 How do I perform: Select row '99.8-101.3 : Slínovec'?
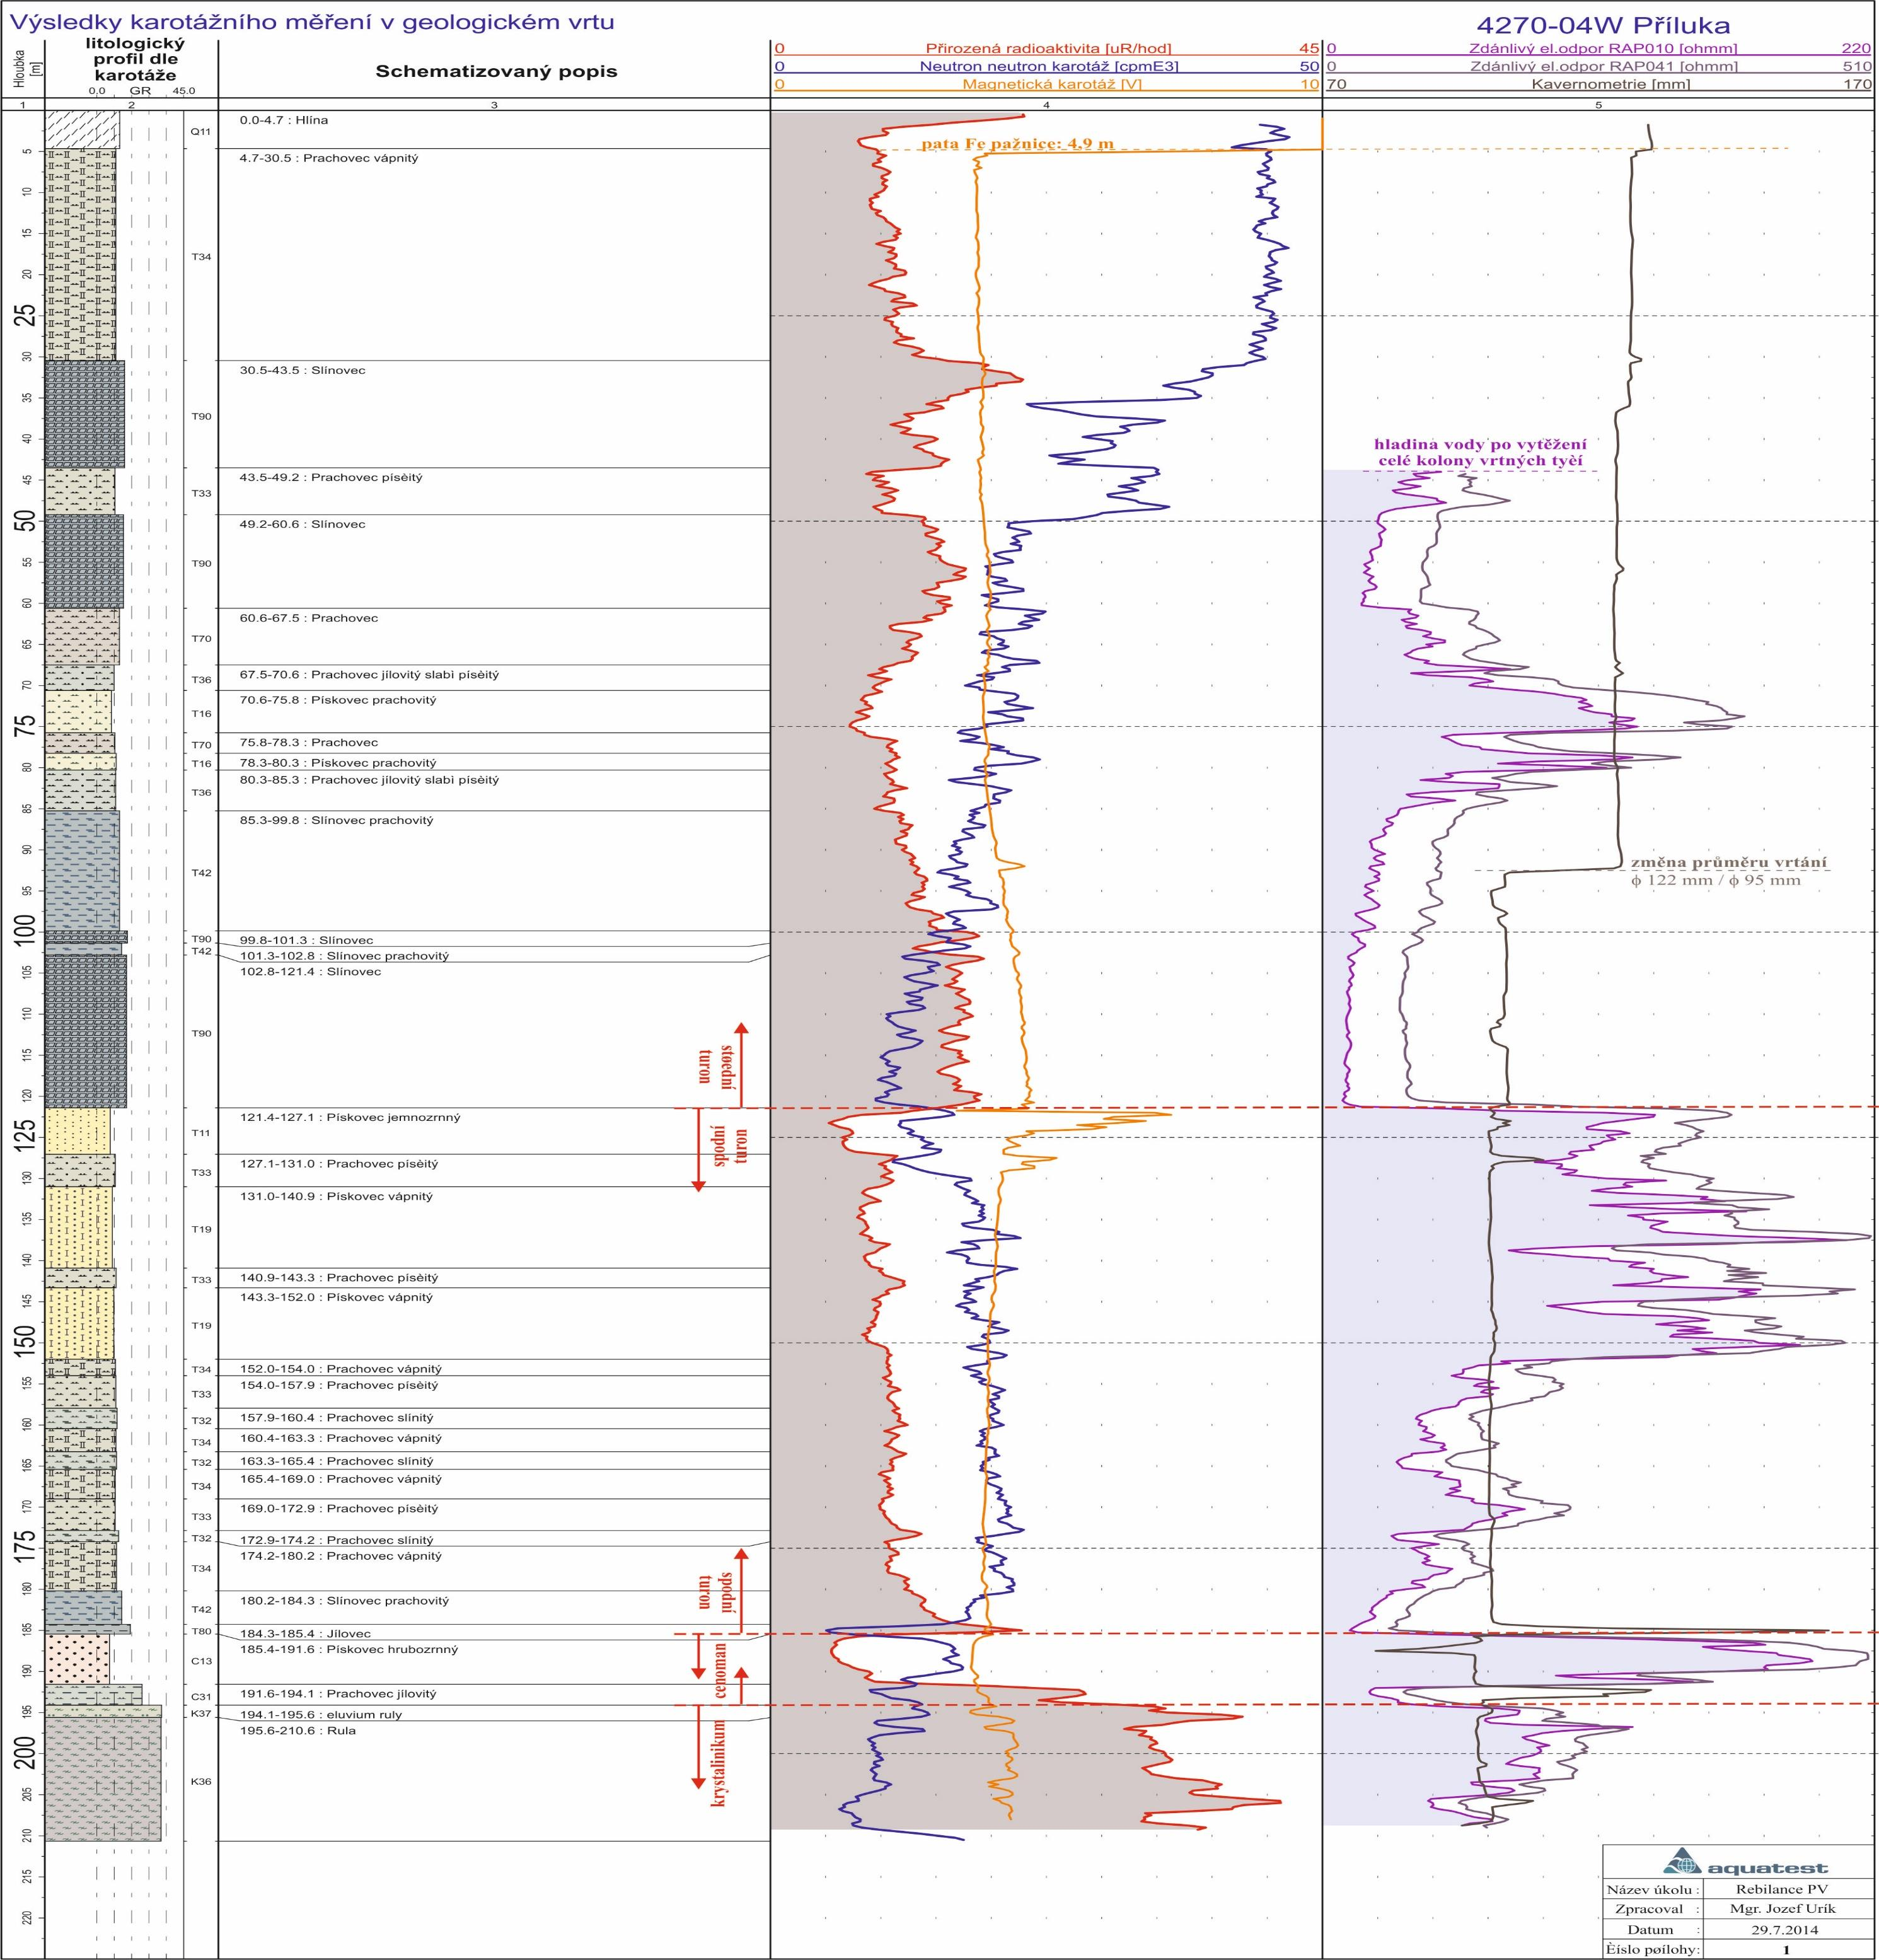tap(307, 941)
